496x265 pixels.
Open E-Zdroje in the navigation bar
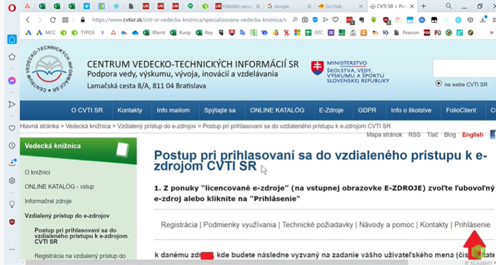click(331, 110)
